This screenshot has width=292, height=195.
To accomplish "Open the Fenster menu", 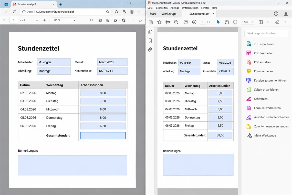I will tap(205, 8).
